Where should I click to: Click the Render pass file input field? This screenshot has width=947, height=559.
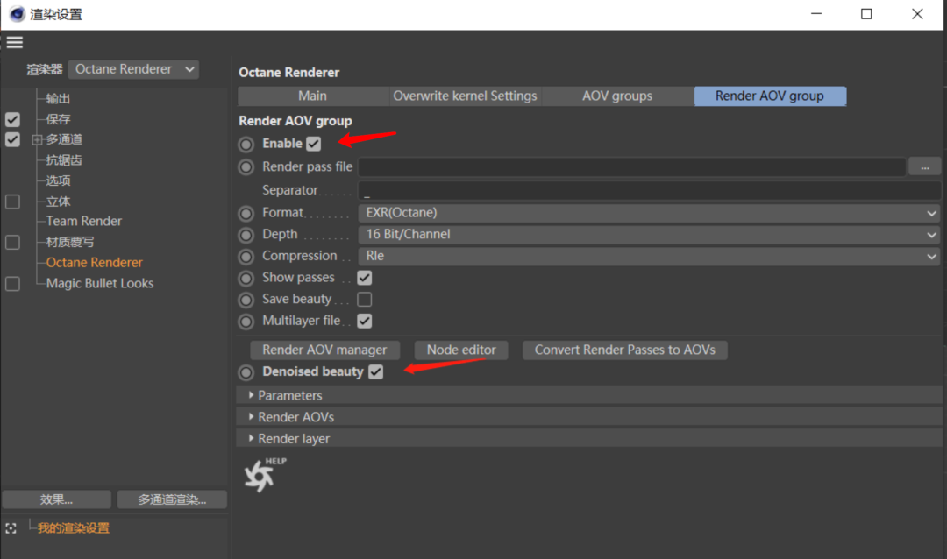631,167
